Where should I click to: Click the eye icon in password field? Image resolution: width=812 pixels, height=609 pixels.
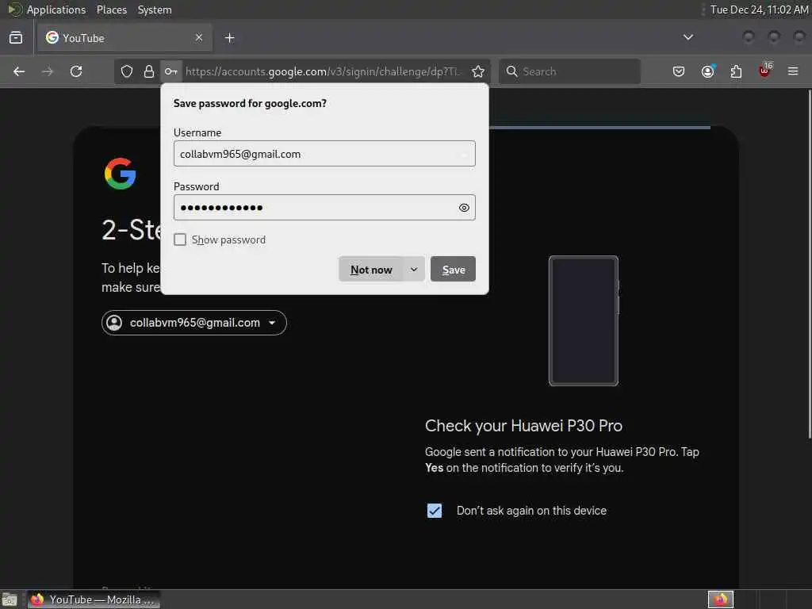(x=464, y=208)
